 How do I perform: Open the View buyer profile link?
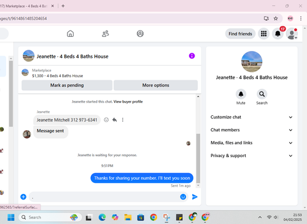click(x=128, y=102)
